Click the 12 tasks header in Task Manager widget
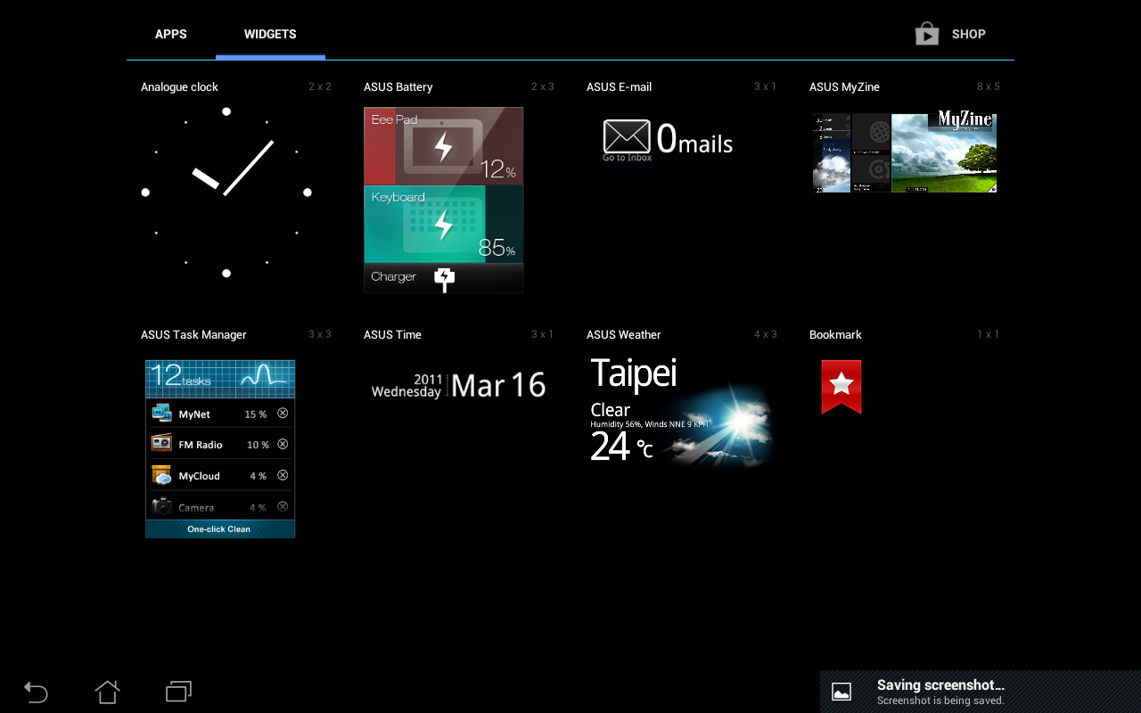 point(220,378)
